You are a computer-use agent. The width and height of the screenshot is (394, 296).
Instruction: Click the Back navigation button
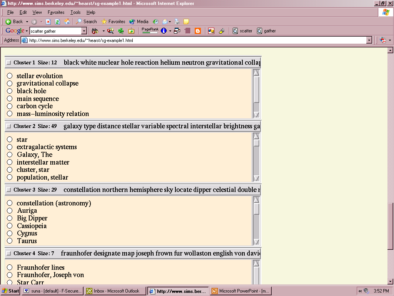(14, 22)
